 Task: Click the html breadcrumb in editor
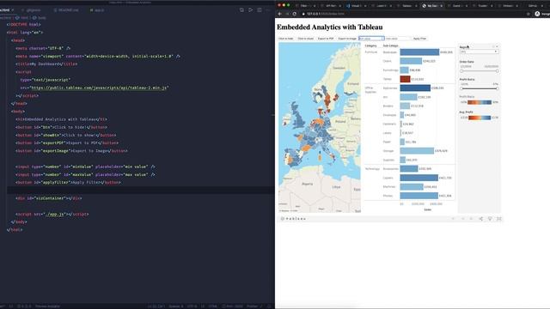click(24, 17)
